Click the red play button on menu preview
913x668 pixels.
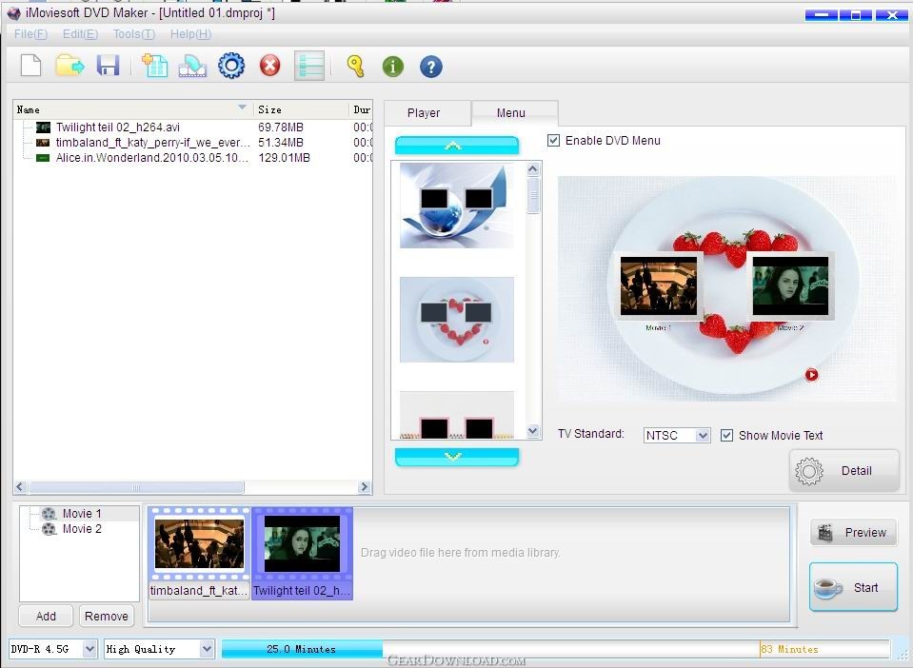click(811, 375)
